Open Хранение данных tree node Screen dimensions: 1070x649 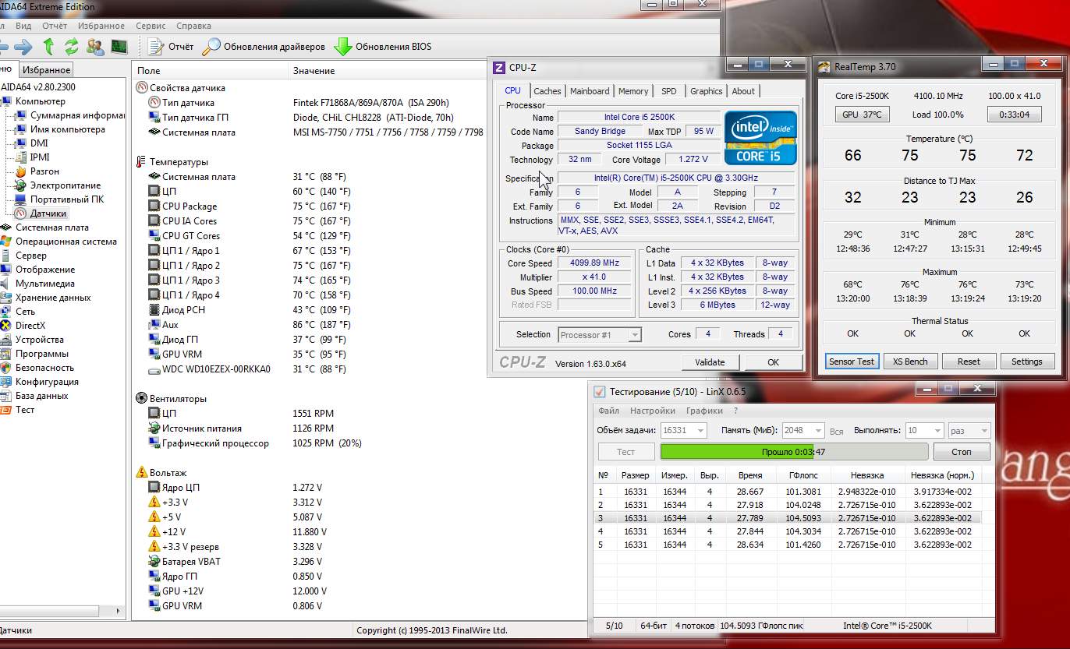pos(46,298)
